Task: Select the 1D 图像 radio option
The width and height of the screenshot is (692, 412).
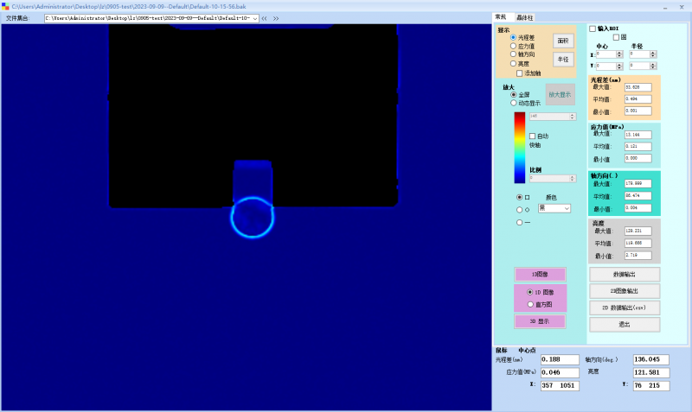Action: 530,292
